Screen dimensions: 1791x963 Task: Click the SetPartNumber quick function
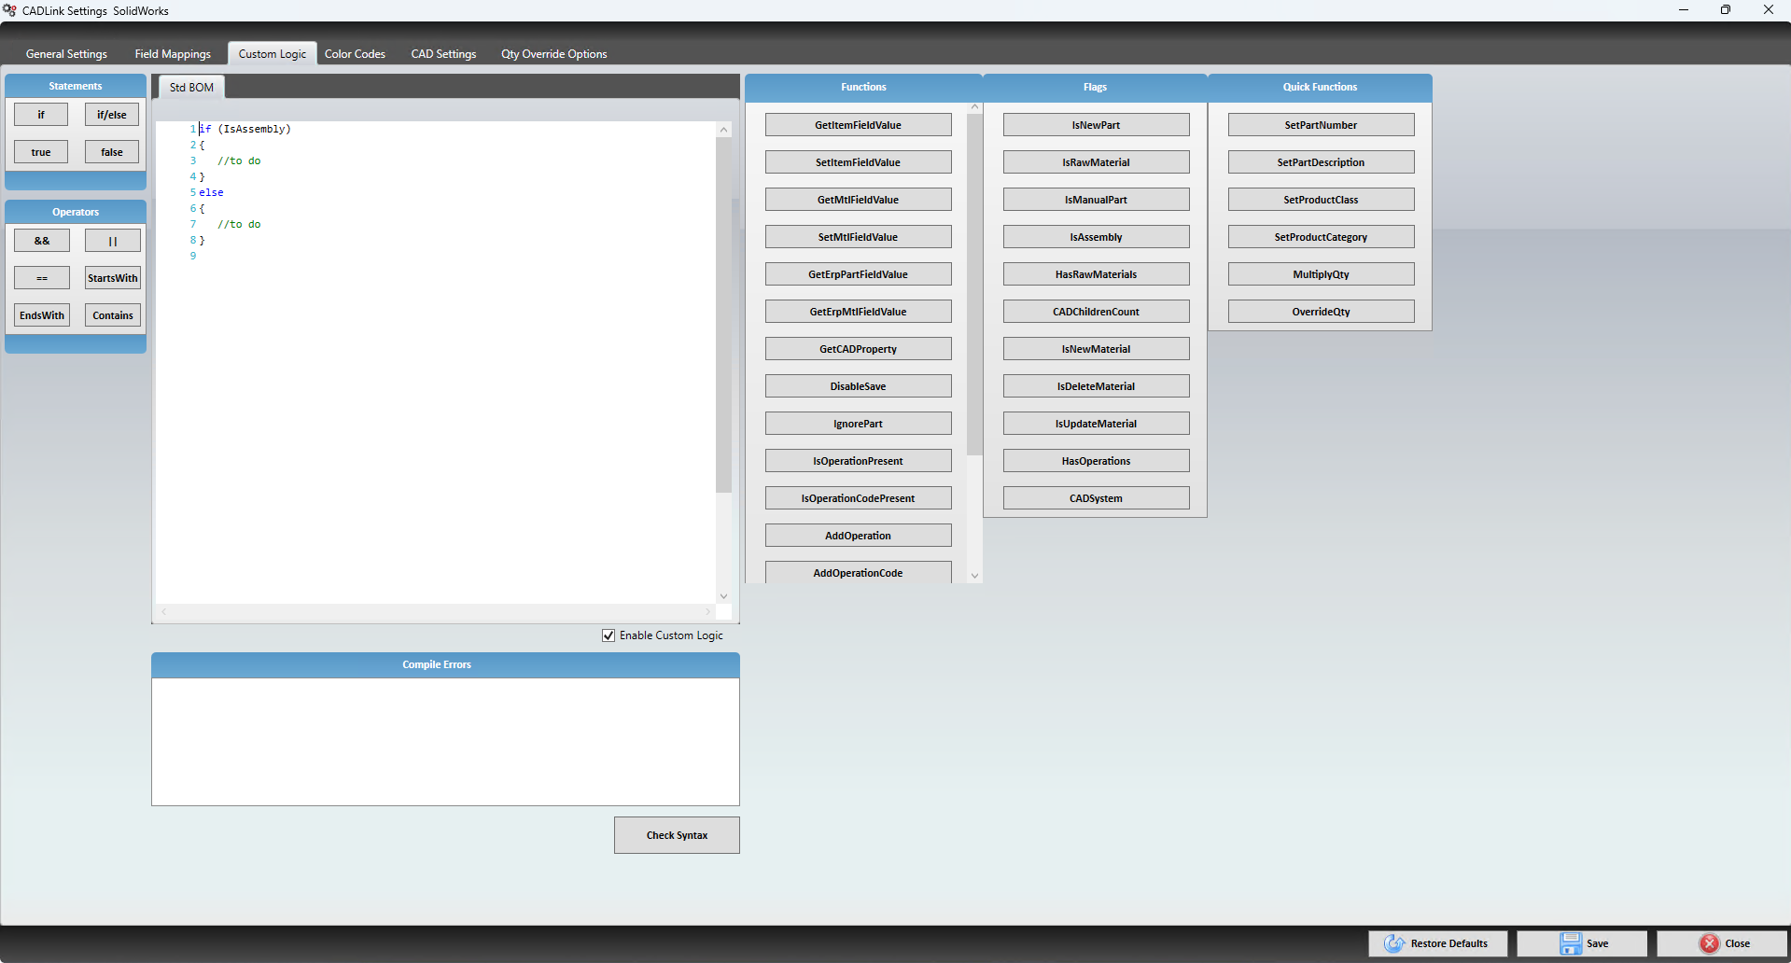[x=1321, y=124]
